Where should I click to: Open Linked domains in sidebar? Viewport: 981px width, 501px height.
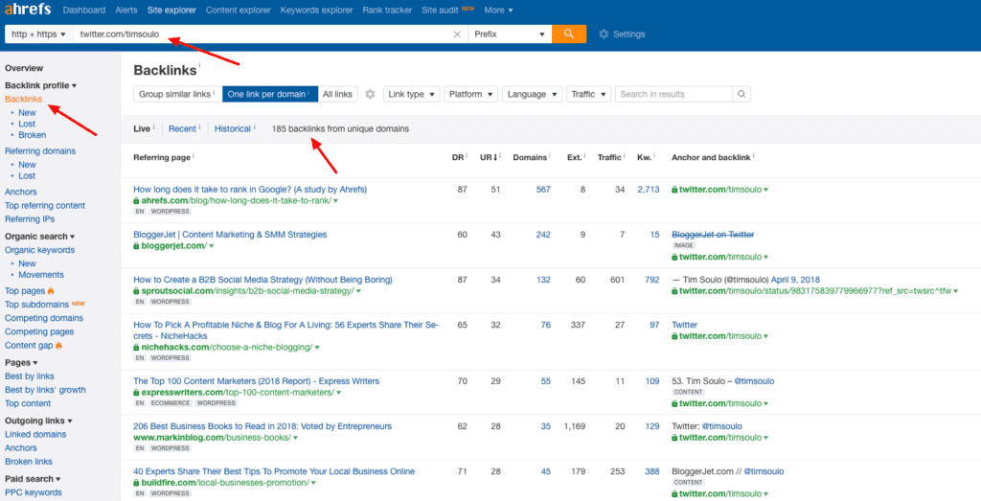pos(35,435)
